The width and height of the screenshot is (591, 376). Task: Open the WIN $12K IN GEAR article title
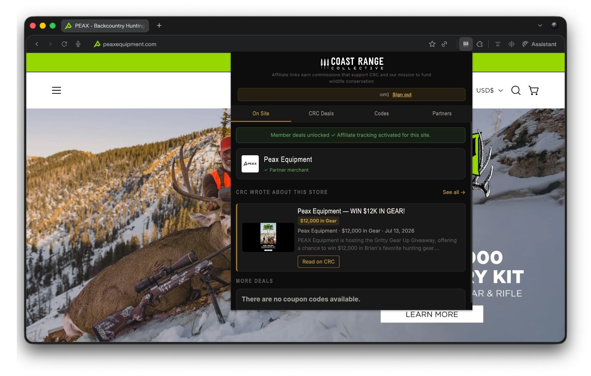click(351, 211)
